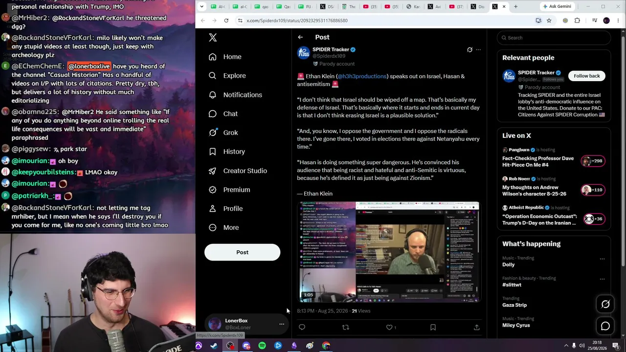Switch to the Kar browser tab
Screen dimensions: 626x352
point(412,6)
